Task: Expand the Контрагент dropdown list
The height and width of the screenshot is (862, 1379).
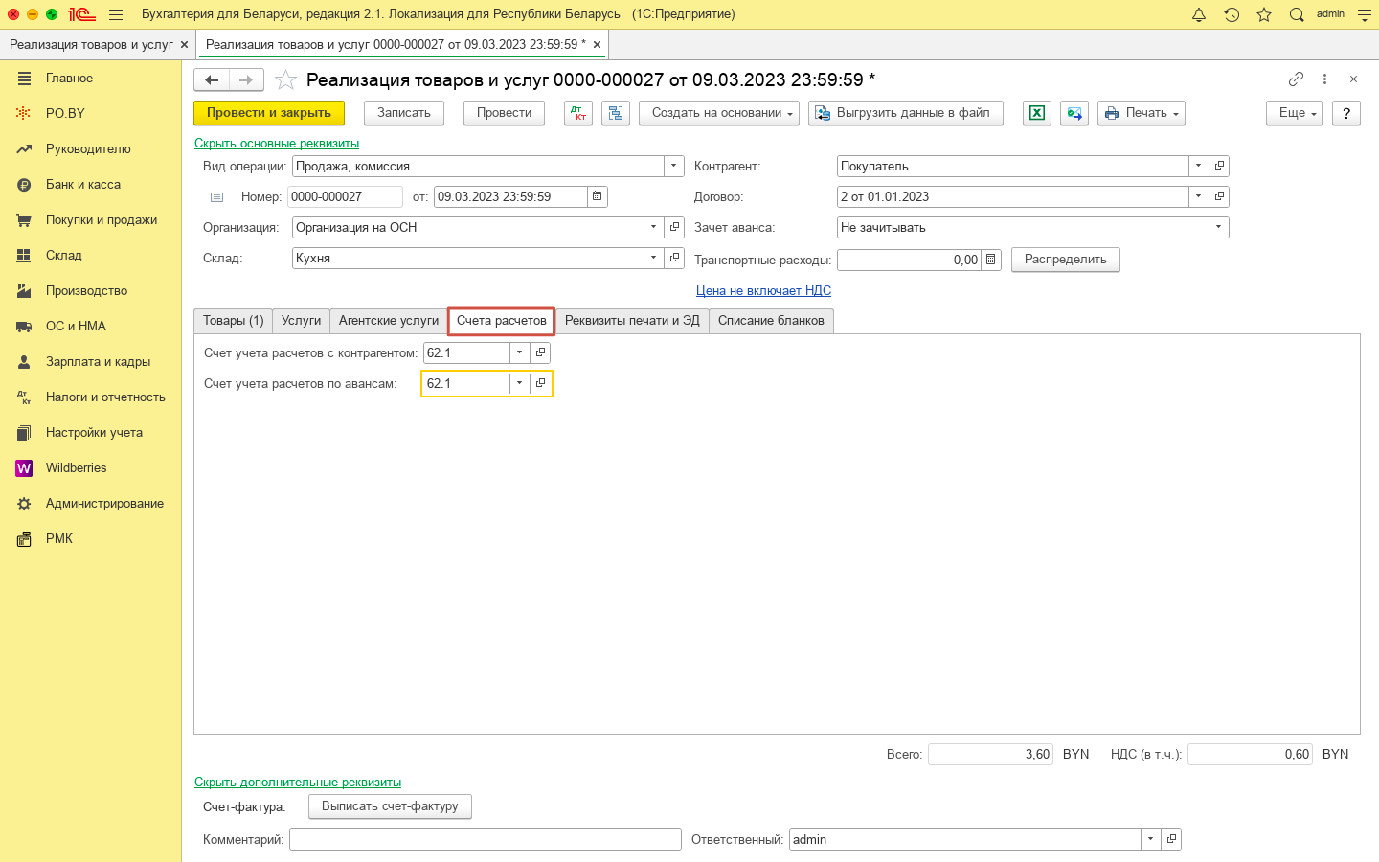Action: click(1198, 166)
